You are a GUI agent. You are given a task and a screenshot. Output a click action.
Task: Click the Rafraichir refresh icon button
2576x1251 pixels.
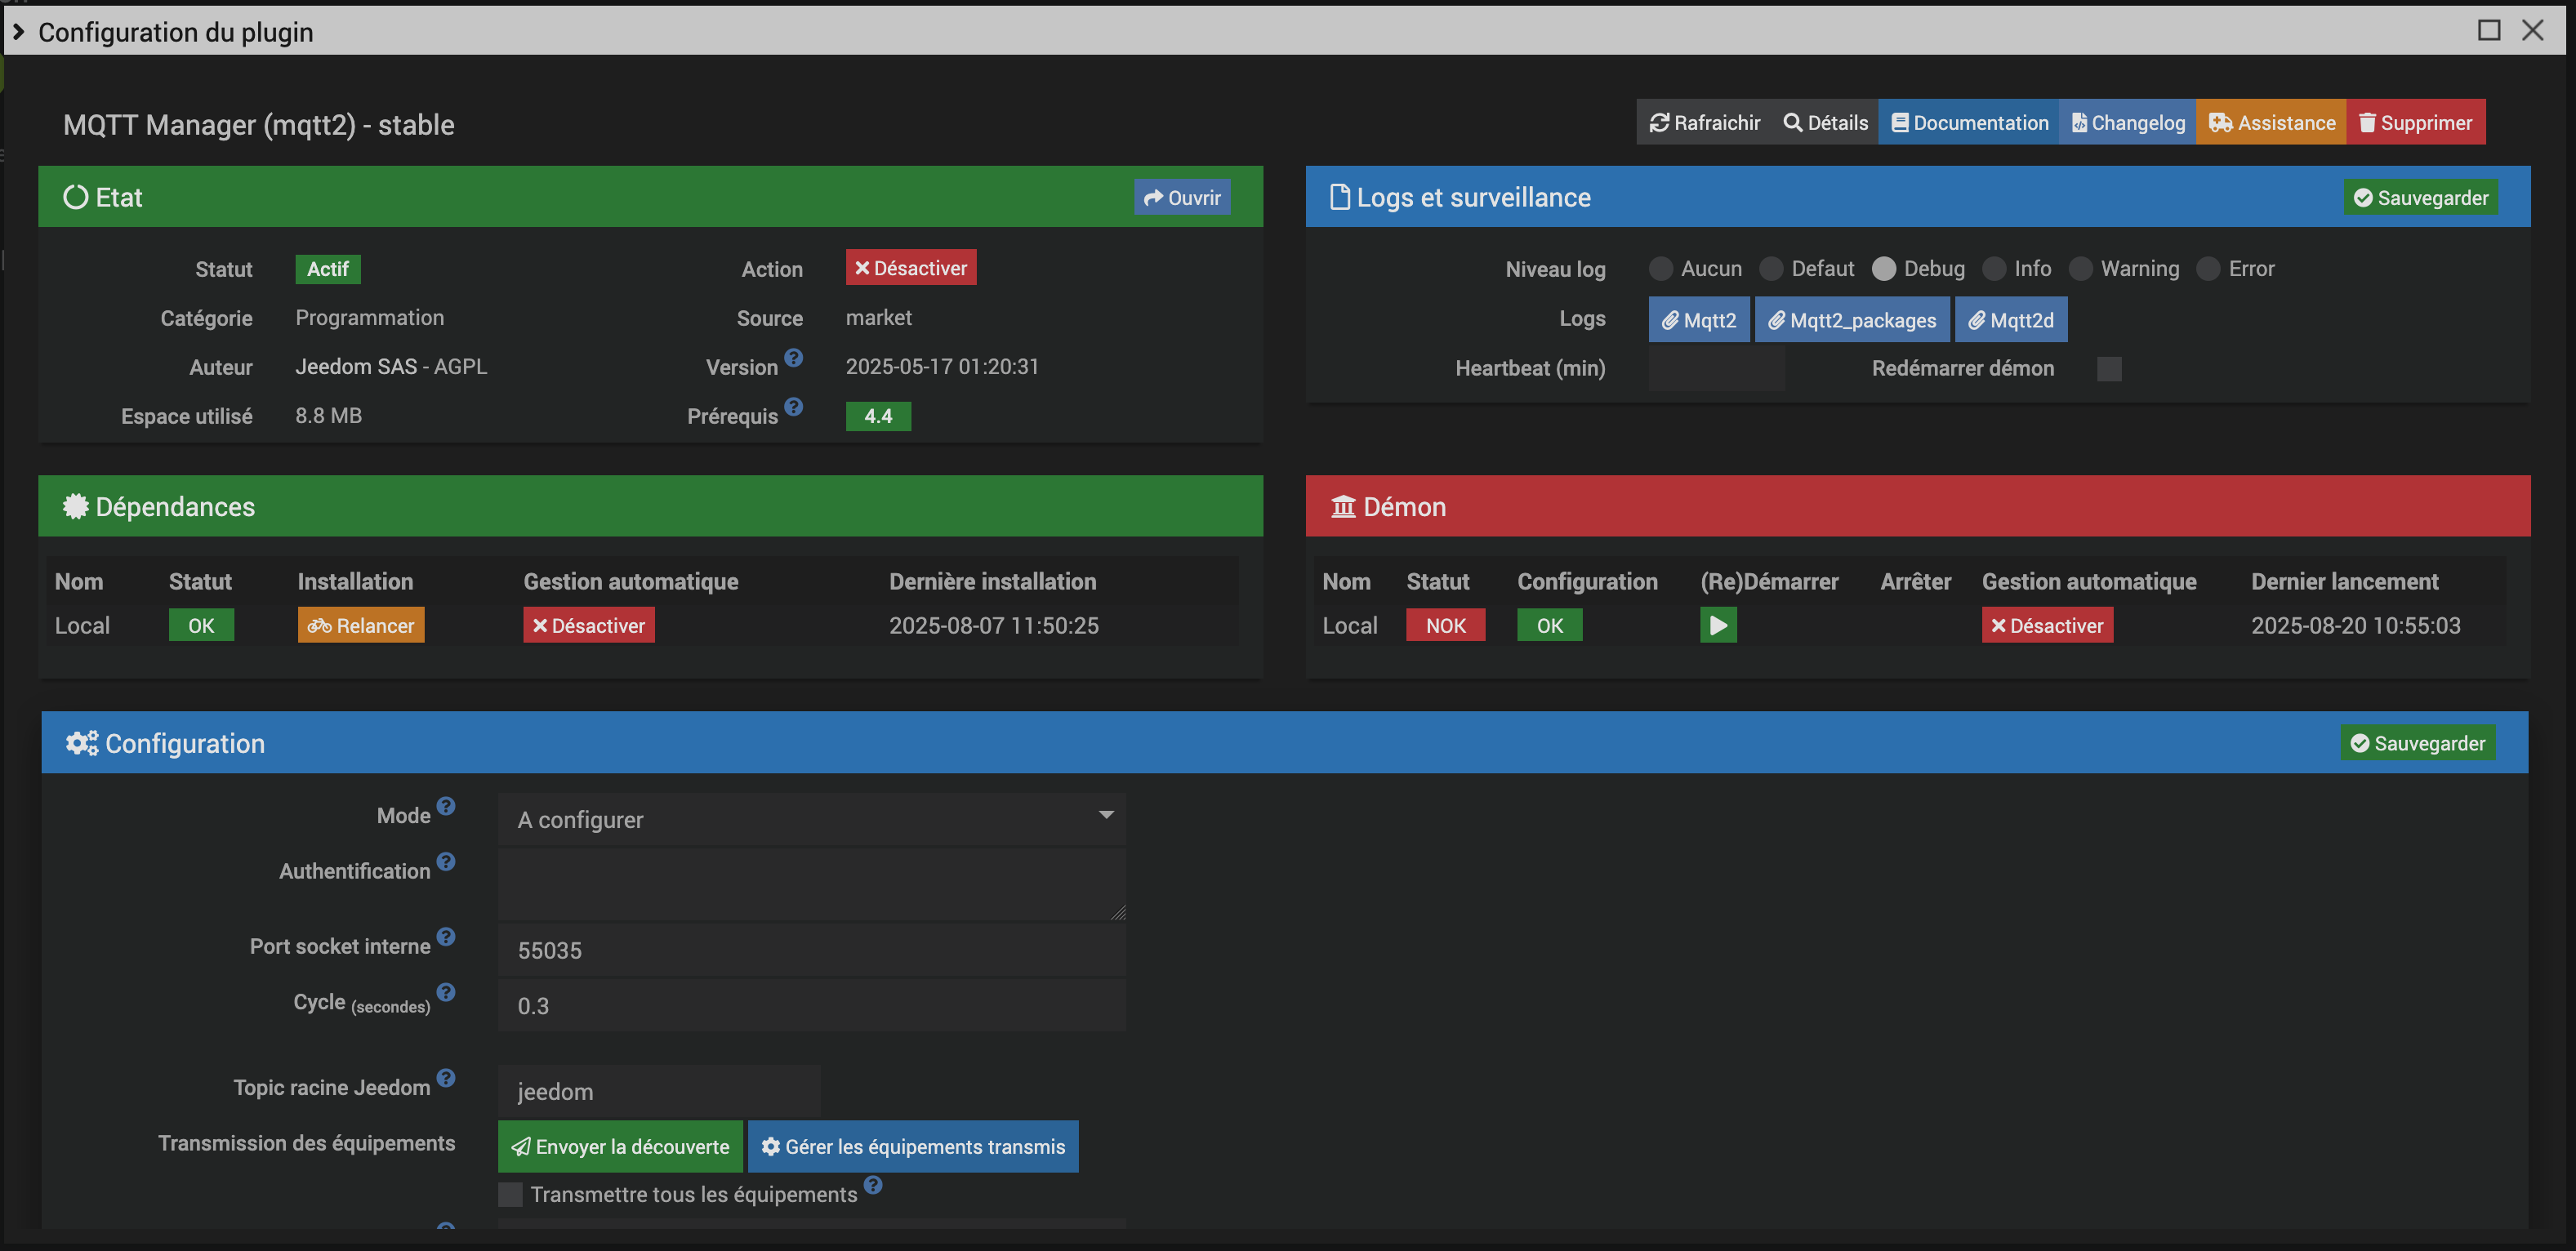(1704, 123)
